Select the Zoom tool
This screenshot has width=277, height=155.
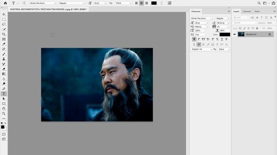click(4, 114)
